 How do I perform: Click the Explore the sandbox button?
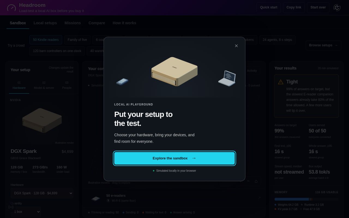tap(174, 158)
